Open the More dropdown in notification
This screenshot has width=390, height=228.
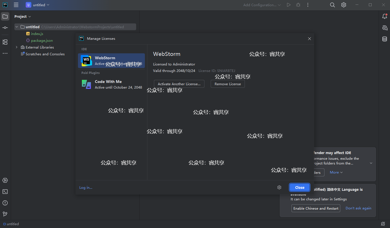(x=336, y=172)
